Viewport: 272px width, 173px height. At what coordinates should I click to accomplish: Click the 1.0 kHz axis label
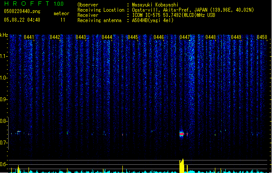(x=3, y=78)
